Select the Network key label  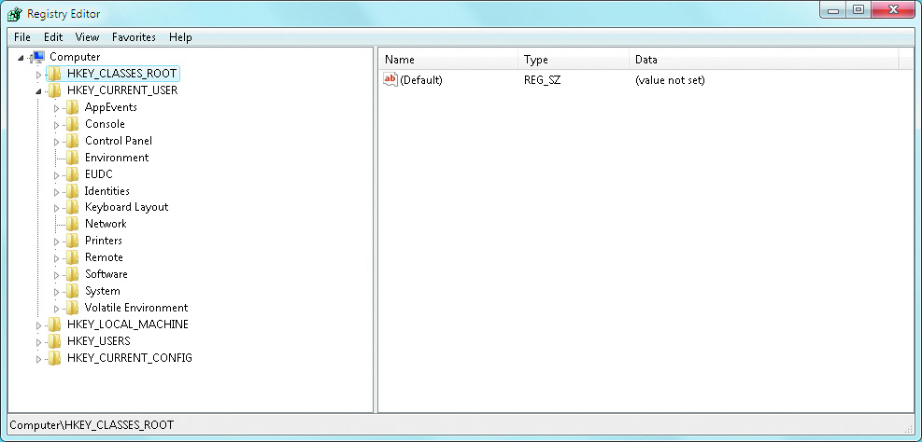(106, 224)
